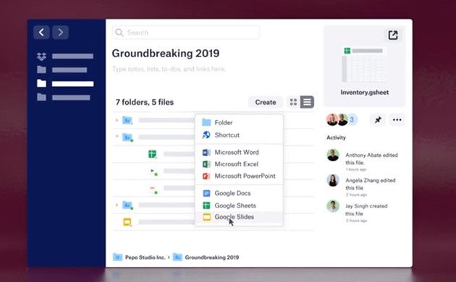This screenshot has width=456, height=282.
Task: Click Jay Singh's avatar in Activity
Action: point(333,206)
